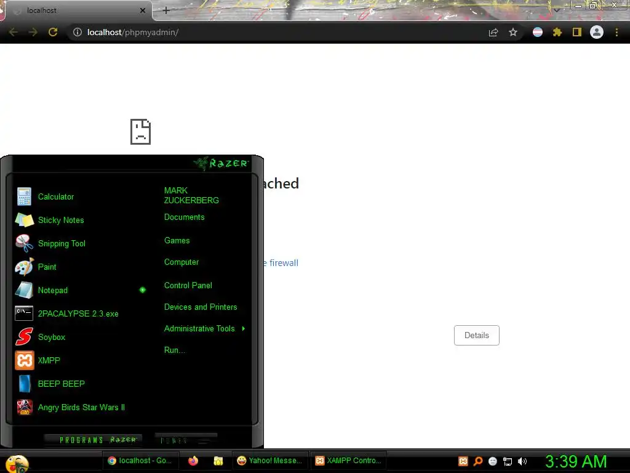
Task: Open Computer from the start menu
Action: pyautogui.click(x=181, y=262)
